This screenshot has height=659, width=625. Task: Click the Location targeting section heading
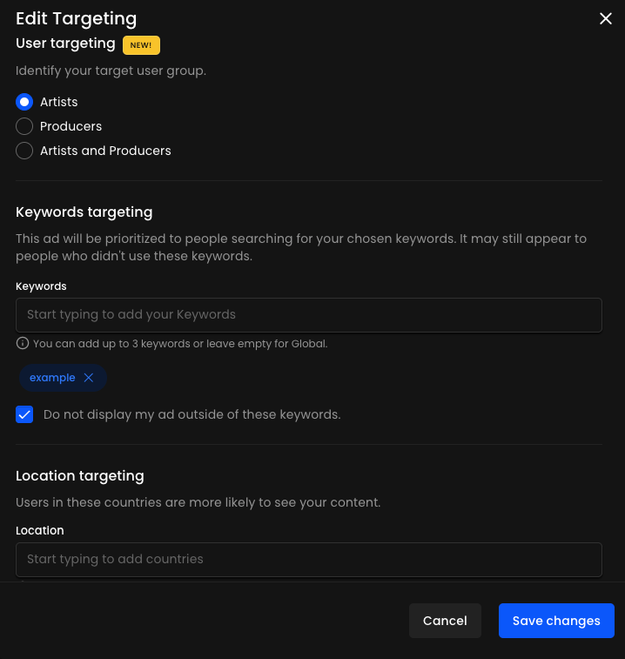[x=79, y=475]
